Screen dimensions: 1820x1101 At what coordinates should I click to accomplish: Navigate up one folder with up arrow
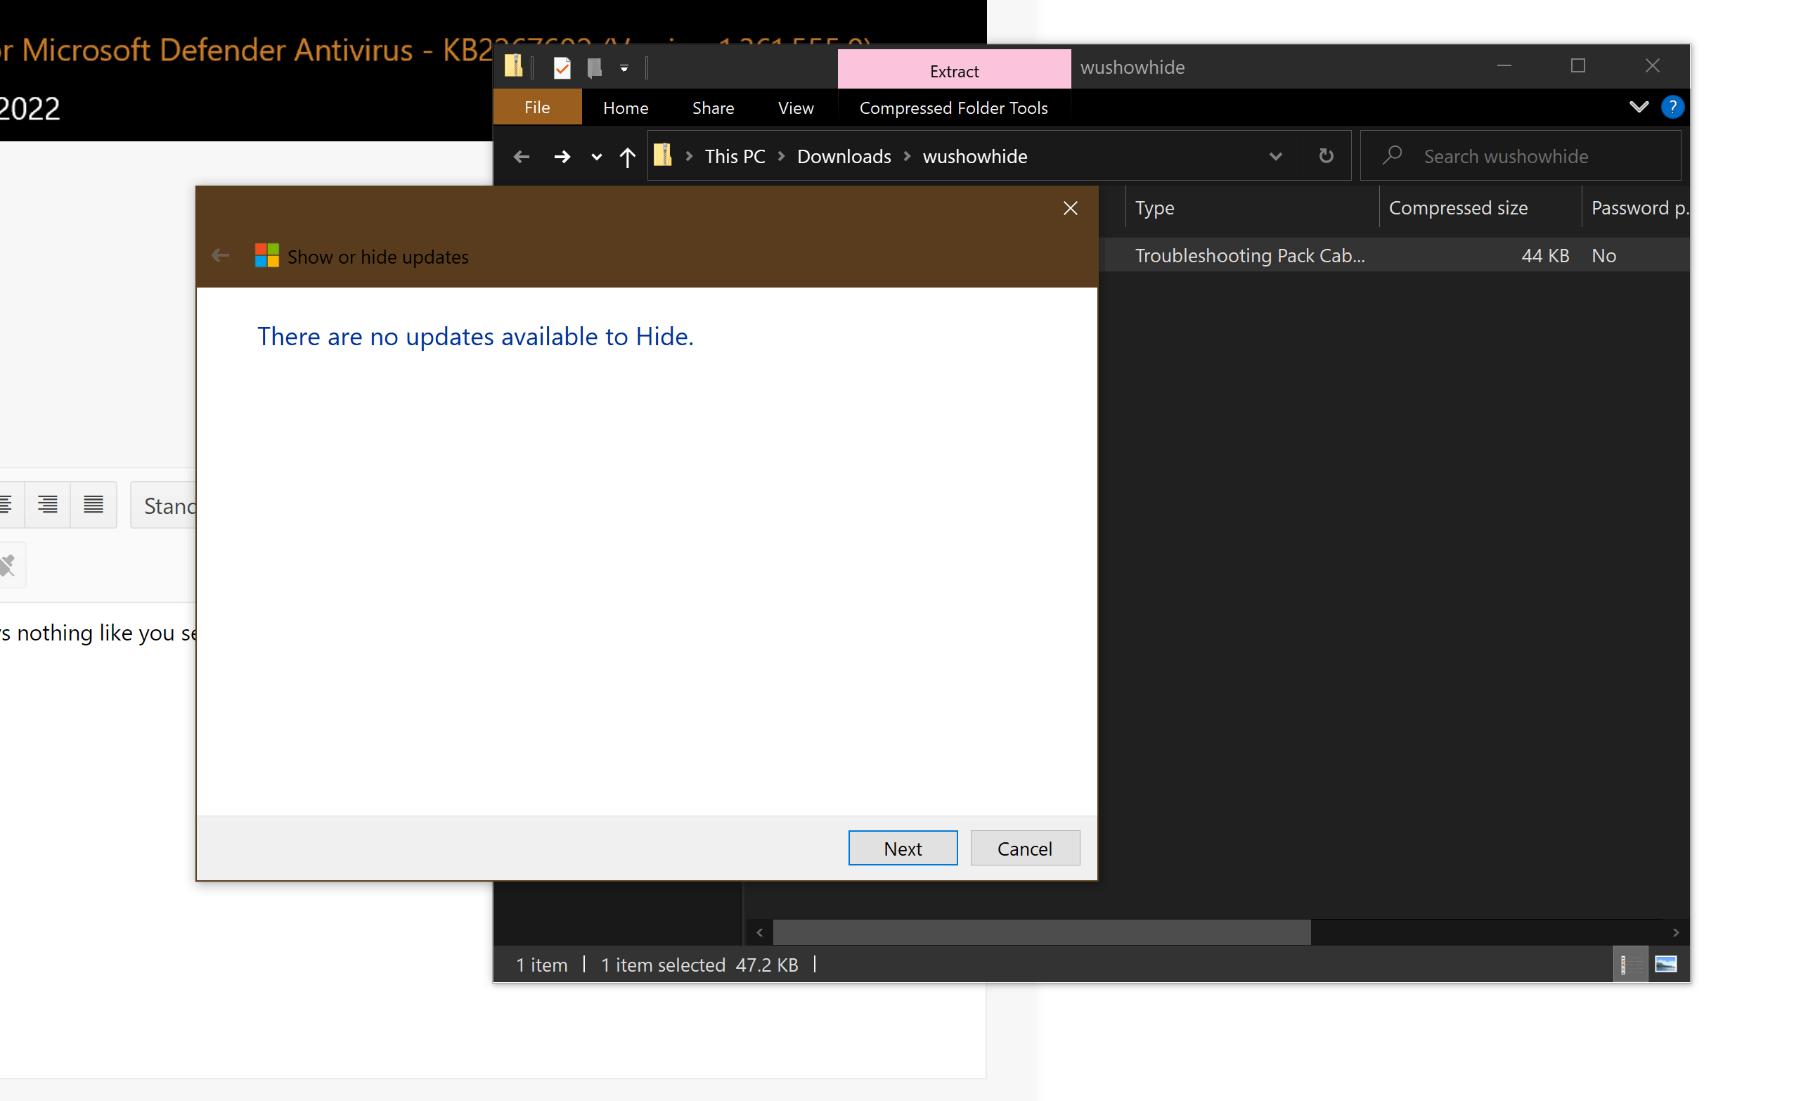coord(627,157)
